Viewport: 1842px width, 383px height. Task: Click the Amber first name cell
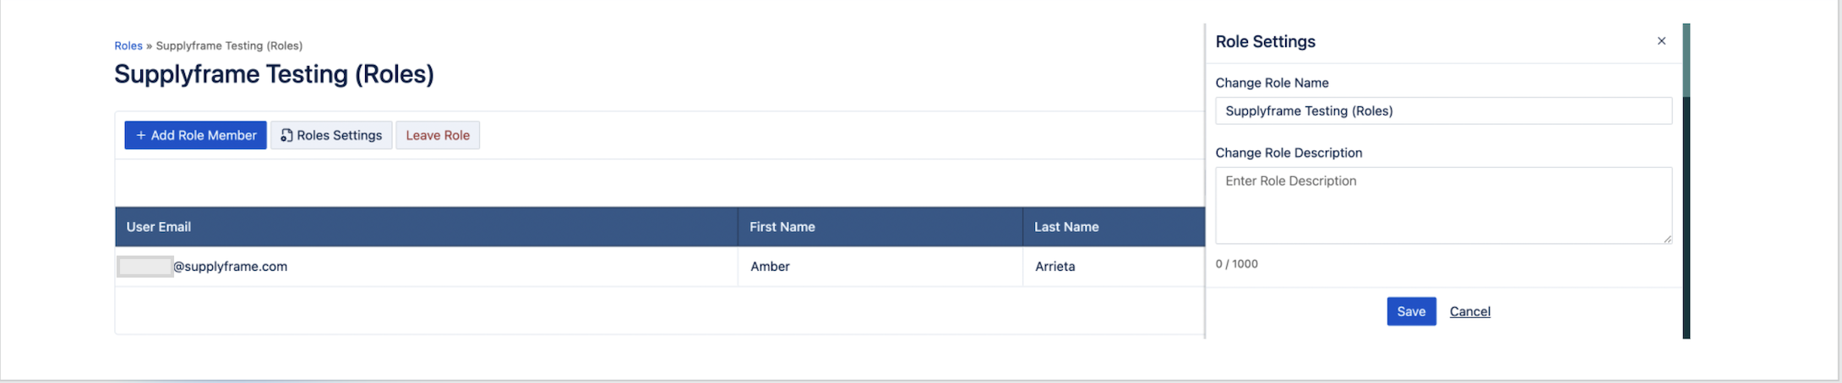[x=770, y=267]
